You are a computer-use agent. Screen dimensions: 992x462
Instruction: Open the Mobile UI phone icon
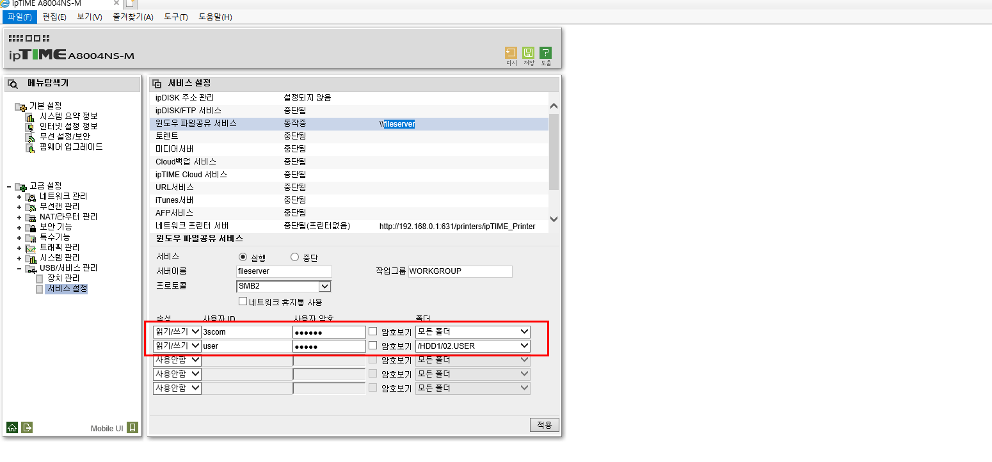click(x=132, y=427)
